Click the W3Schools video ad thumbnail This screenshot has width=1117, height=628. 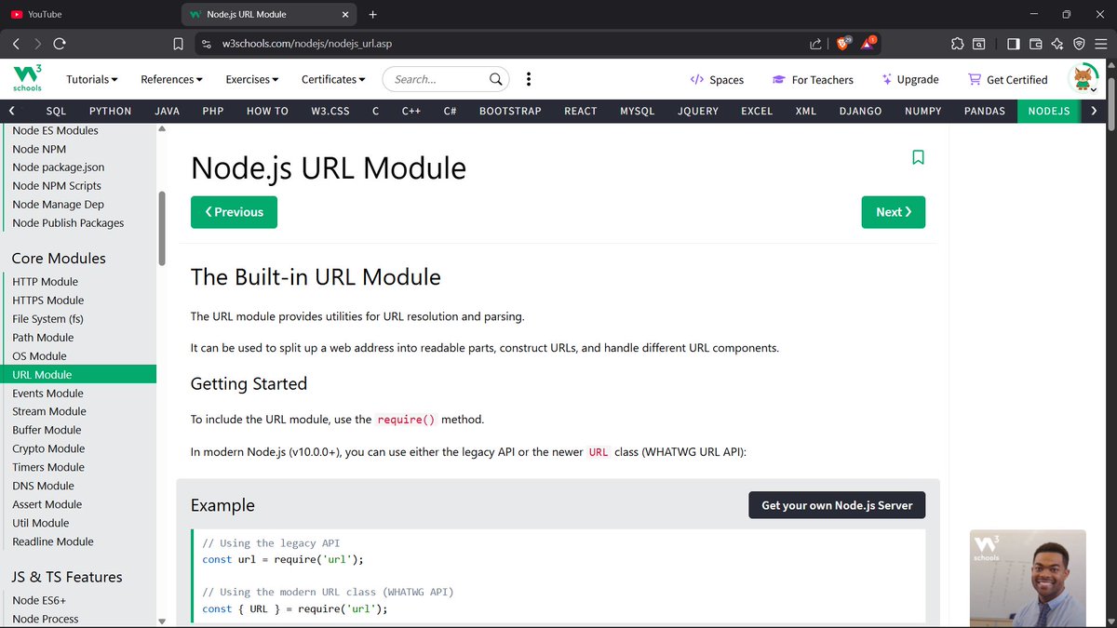click(x=1028, y=578)
